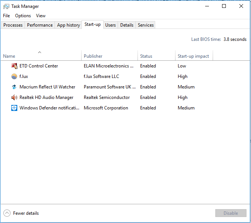The height and width of the screenshot is (223, 251).
Task: Switch to the Services tab
Action: click(x=146, y=25)
